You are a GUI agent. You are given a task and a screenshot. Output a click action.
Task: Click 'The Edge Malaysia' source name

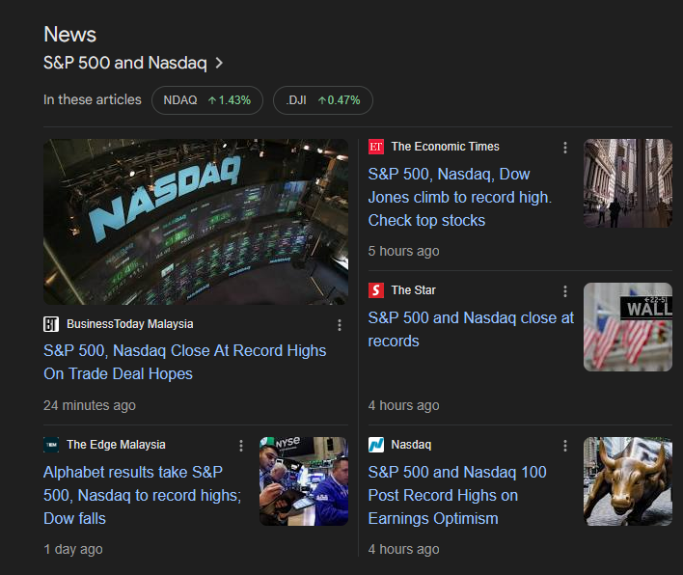point(116,445)
